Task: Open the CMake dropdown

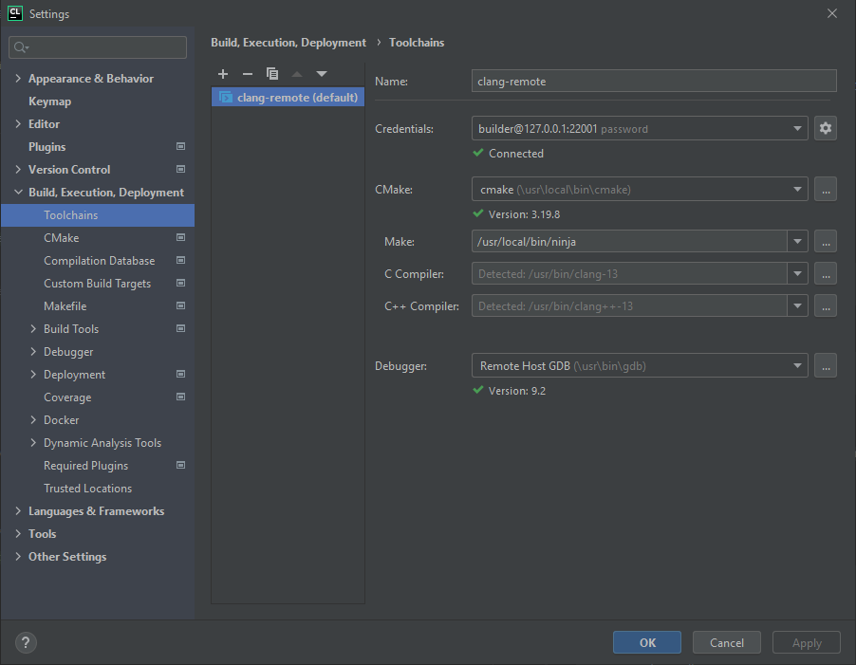Action: pos(640,190)
